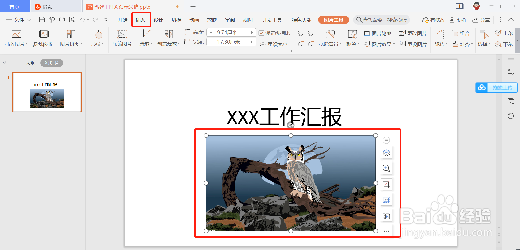
Task: Click the floating zoom-in magnifier icon
Action: 386,168
